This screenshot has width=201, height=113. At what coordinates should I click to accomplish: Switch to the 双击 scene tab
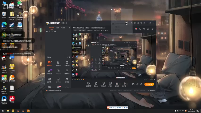click(58, 28)
